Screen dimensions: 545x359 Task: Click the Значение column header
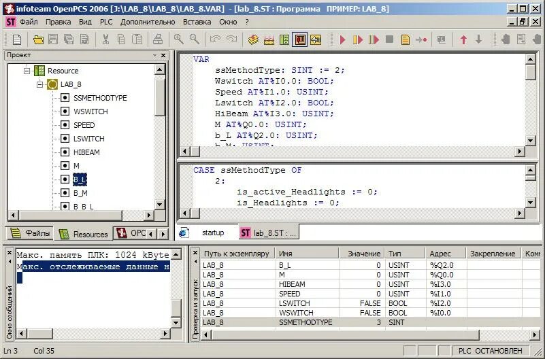click(361, 254)
